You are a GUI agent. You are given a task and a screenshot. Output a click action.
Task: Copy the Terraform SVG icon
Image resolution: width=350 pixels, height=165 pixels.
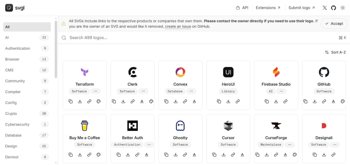71,101
